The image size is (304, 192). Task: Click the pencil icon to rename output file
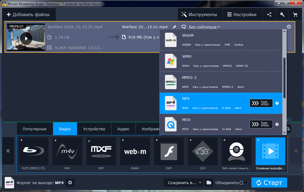(174, 27)
